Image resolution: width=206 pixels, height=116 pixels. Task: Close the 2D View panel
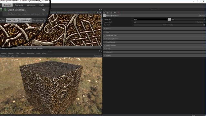[101, 10]
